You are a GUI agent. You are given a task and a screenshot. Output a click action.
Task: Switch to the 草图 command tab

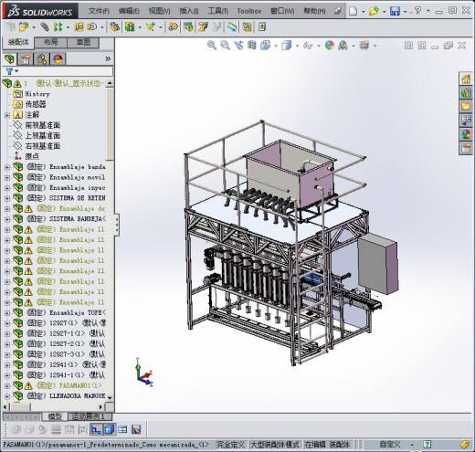[83, 43]
